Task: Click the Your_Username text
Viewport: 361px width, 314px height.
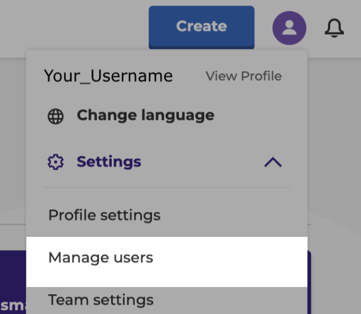Action: click(x=108, y=76)
